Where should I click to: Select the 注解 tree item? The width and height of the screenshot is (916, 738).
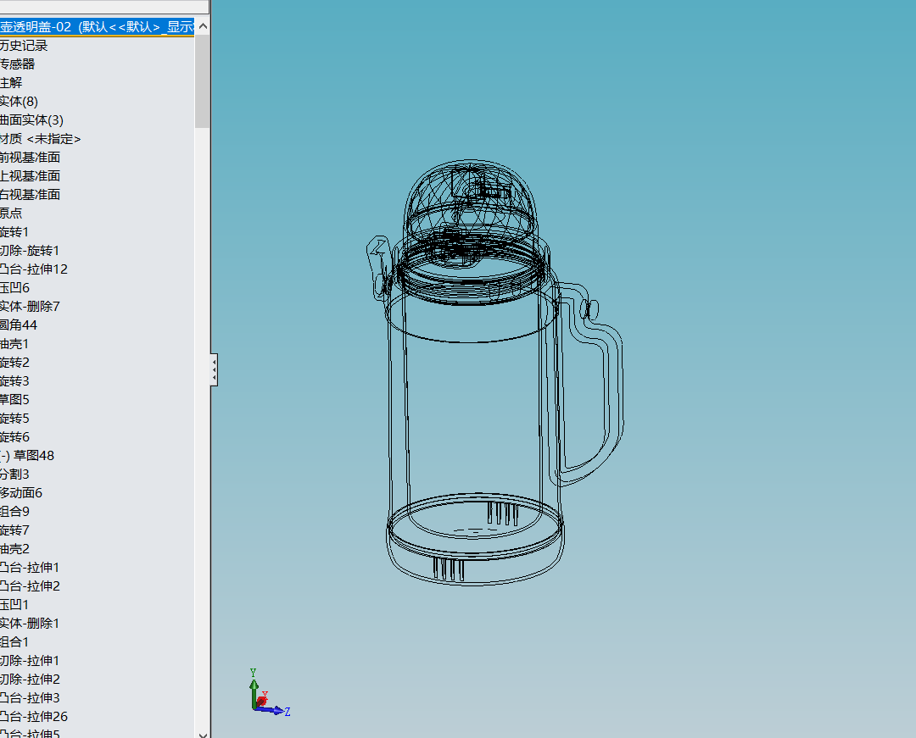point(11,83)
